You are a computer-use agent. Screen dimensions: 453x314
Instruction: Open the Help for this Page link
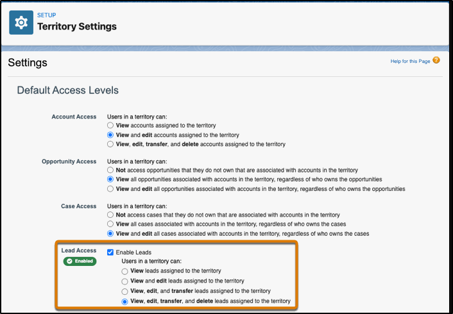[x=410, y=61]
